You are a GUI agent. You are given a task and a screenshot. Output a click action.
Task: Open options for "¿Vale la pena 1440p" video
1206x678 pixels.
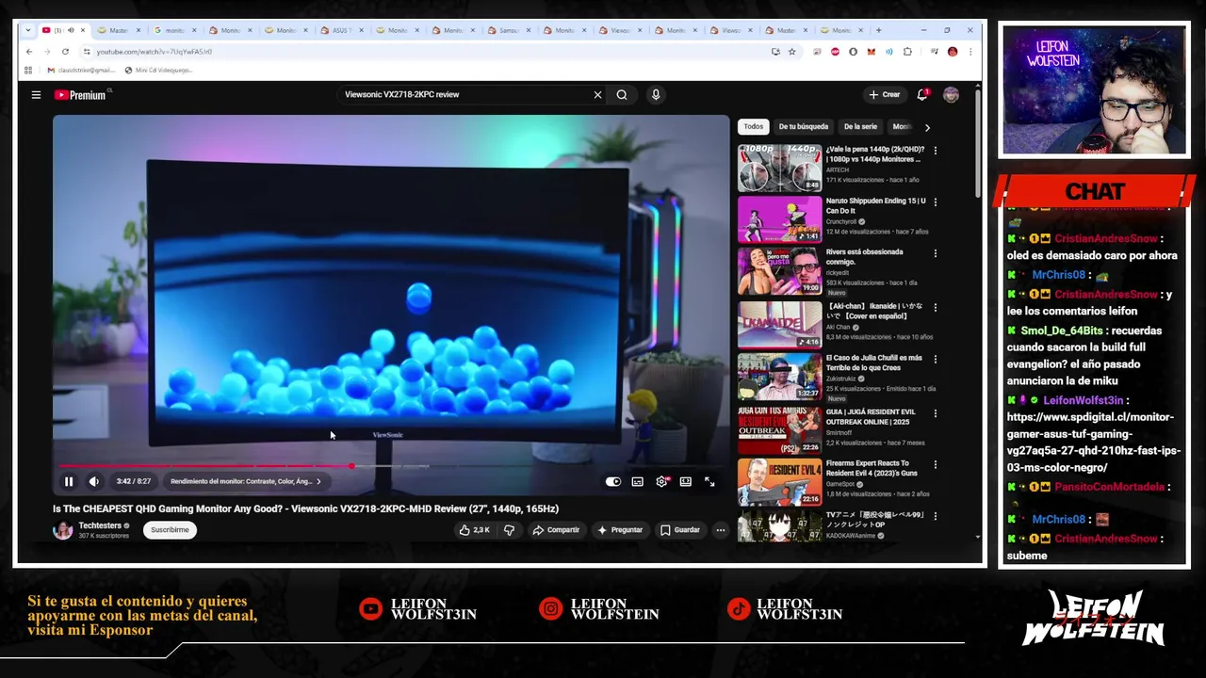[x=936, y=150]
